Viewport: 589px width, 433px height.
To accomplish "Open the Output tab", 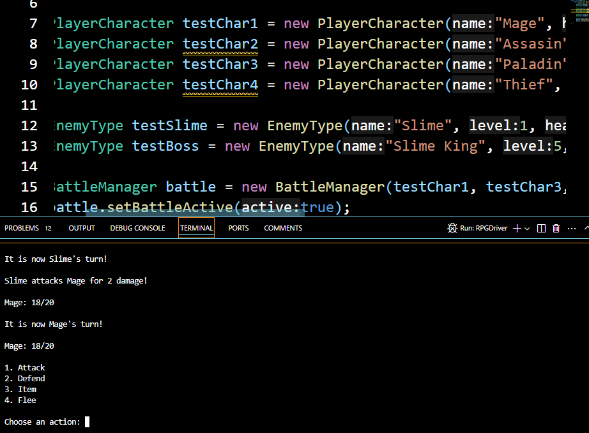I will [x=82, y=228].
